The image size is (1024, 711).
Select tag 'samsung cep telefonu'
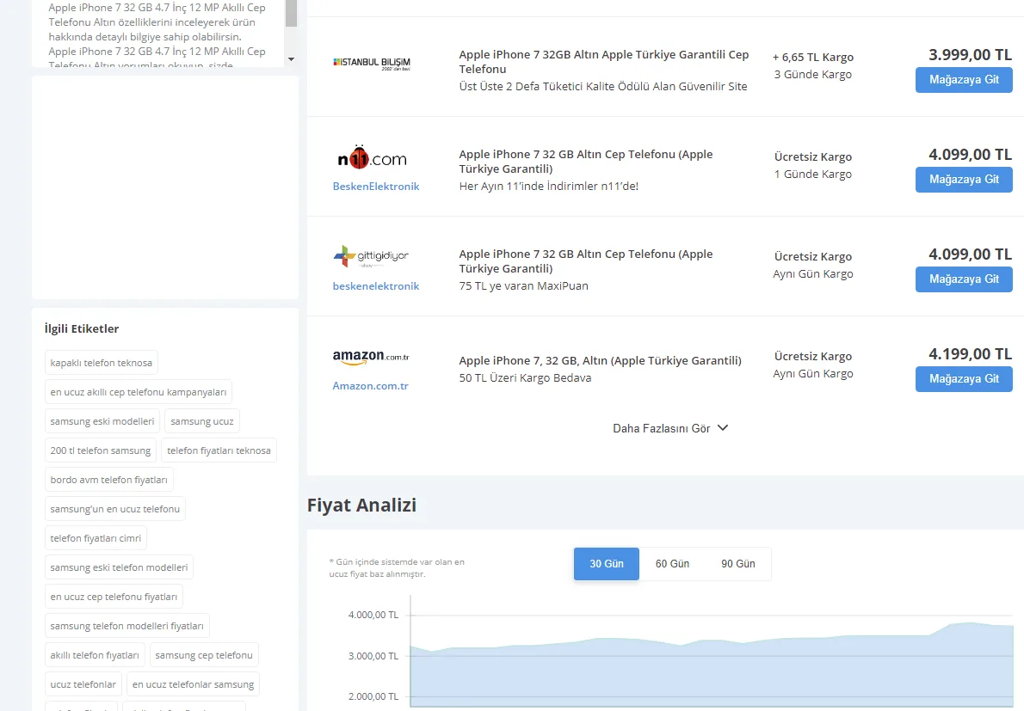click(x=205, y=656)
